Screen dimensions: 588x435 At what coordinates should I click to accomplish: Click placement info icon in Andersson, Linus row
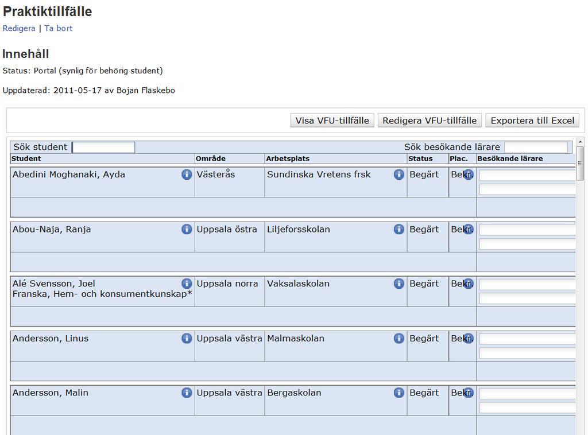point(469,339)
